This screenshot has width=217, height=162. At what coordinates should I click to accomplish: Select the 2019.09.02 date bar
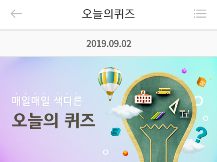[108, 44]
